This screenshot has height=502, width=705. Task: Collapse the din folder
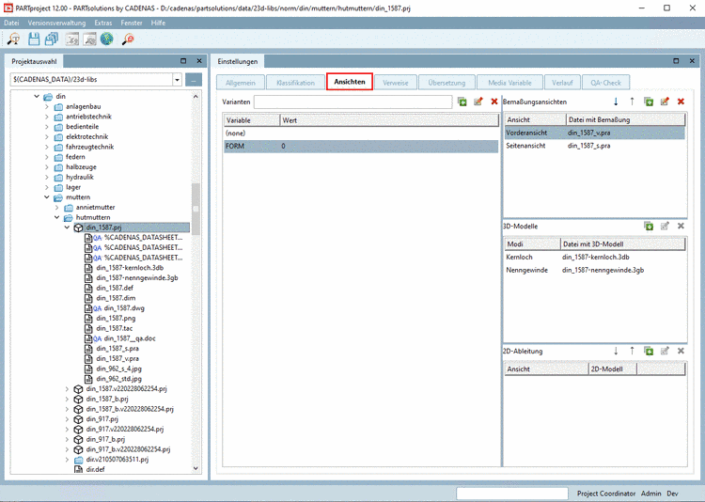(x=37, y=96)
